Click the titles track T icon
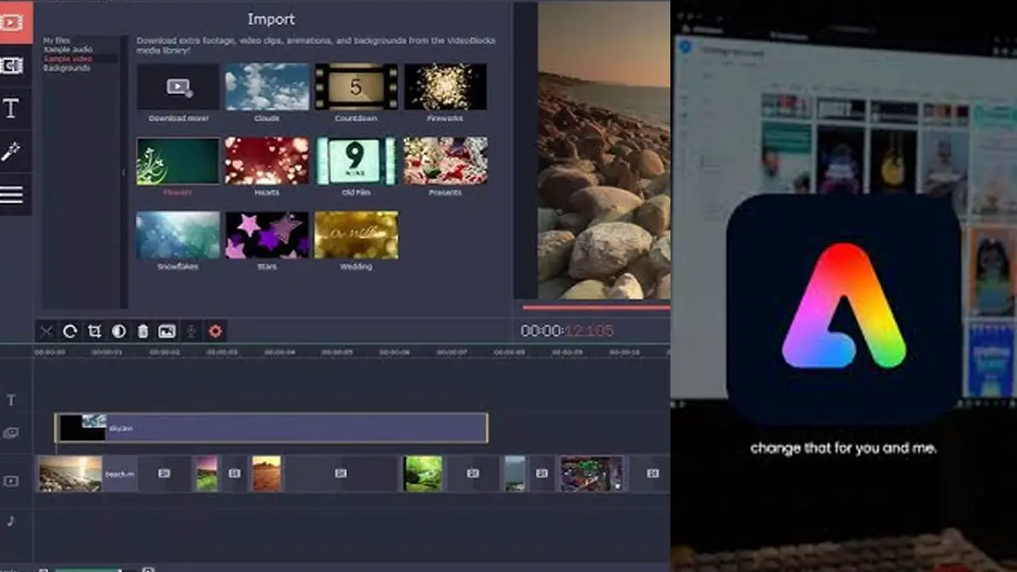 (11, 400)
